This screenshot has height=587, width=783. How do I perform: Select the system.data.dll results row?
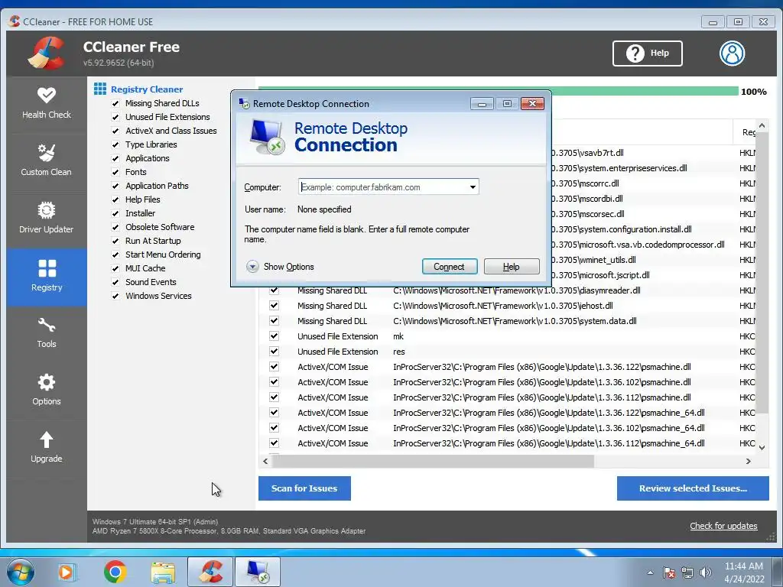pos(507,321)
